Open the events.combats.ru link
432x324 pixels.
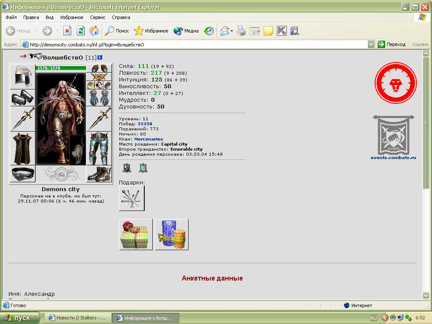(393, 158)
